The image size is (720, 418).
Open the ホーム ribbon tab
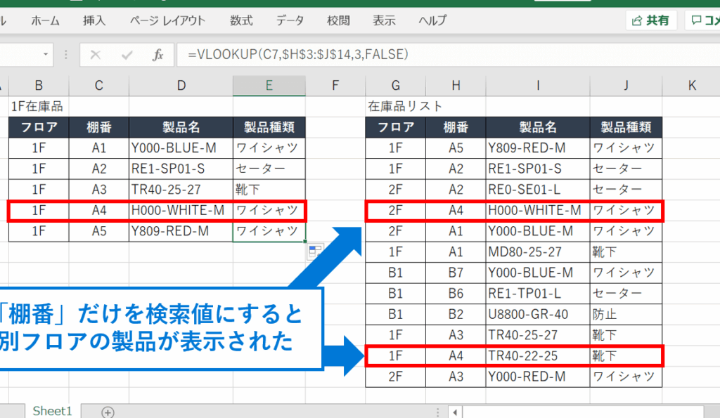pos(45,20)
